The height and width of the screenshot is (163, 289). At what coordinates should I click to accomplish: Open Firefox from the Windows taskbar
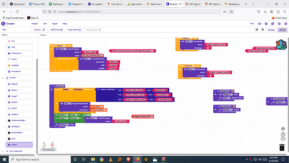pyautogui.click(x=137, y=159)
